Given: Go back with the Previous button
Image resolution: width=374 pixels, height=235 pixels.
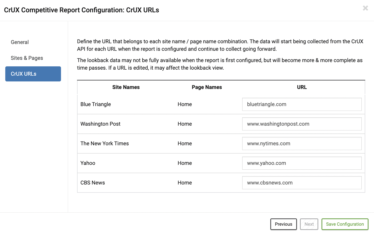Looking at the screenshot, I should pyautogui.click(x=283, y=224).
